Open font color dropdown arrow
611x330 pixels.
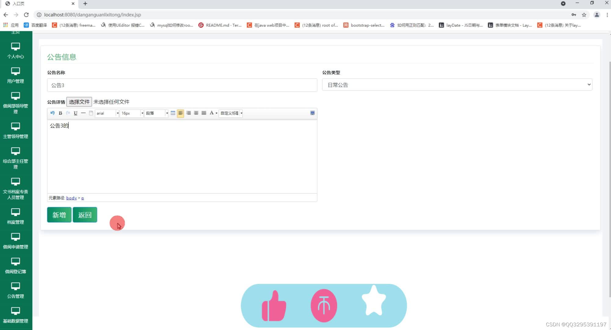[217, 113]
